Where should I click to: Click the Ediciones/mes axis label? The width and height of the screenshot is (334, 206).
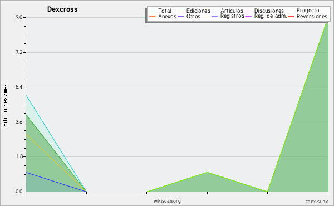(5, 105)
